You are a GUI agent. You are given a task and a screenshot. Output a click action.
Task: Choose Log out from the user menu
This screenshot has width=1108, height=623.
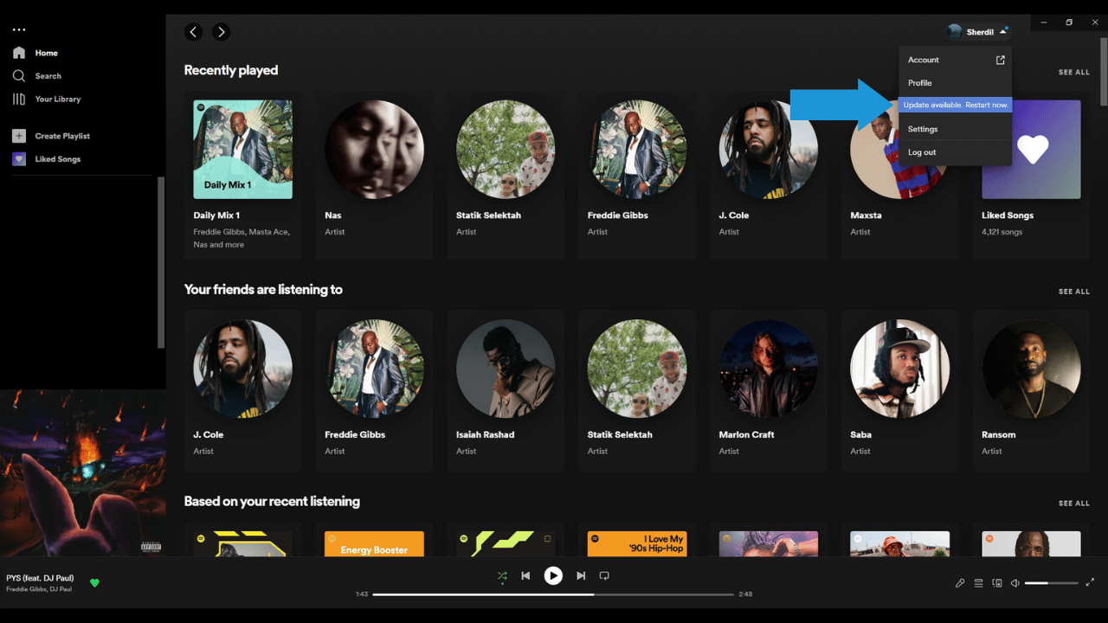[x=956, y=152]
